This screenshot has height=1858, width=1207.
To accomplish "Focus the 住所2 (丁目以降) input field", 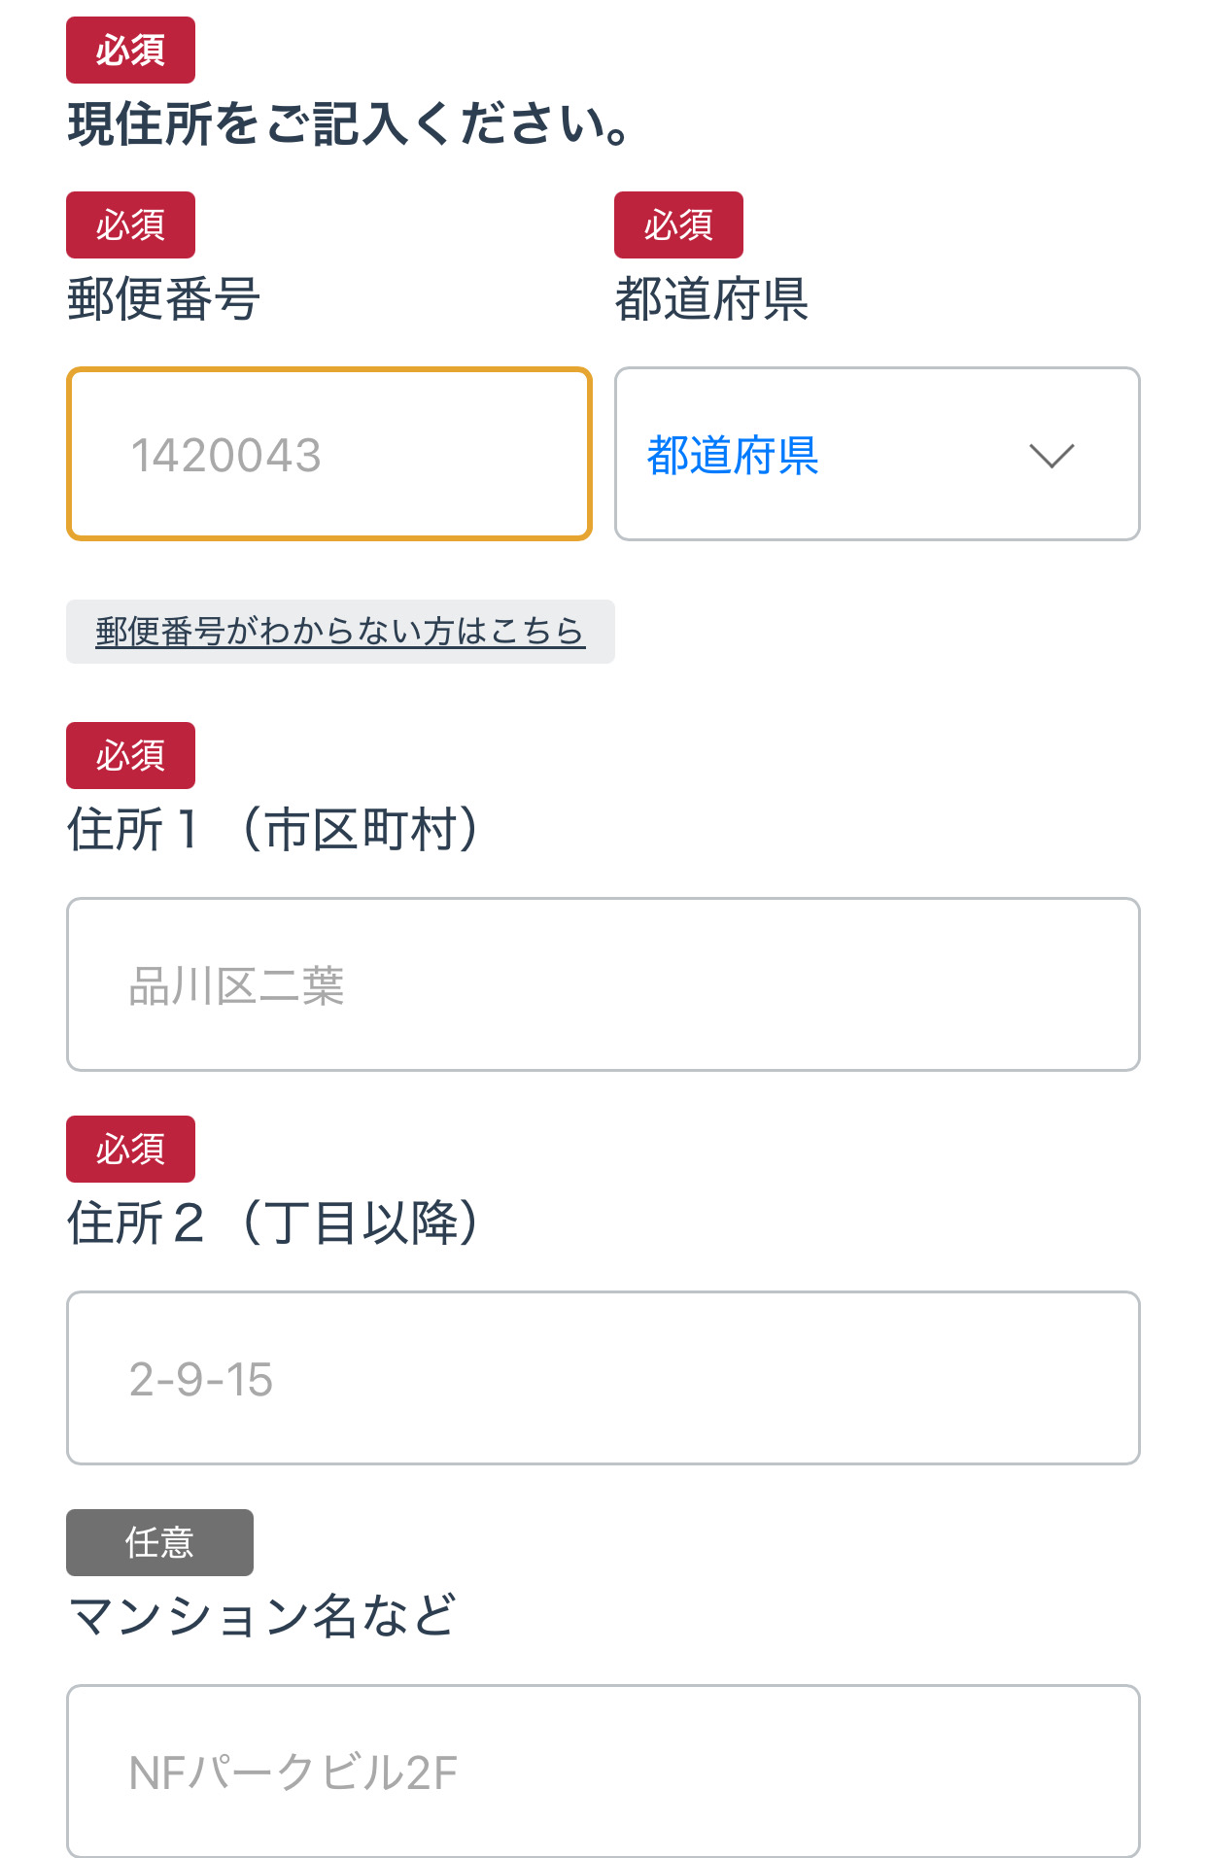I will (603, 1378).
